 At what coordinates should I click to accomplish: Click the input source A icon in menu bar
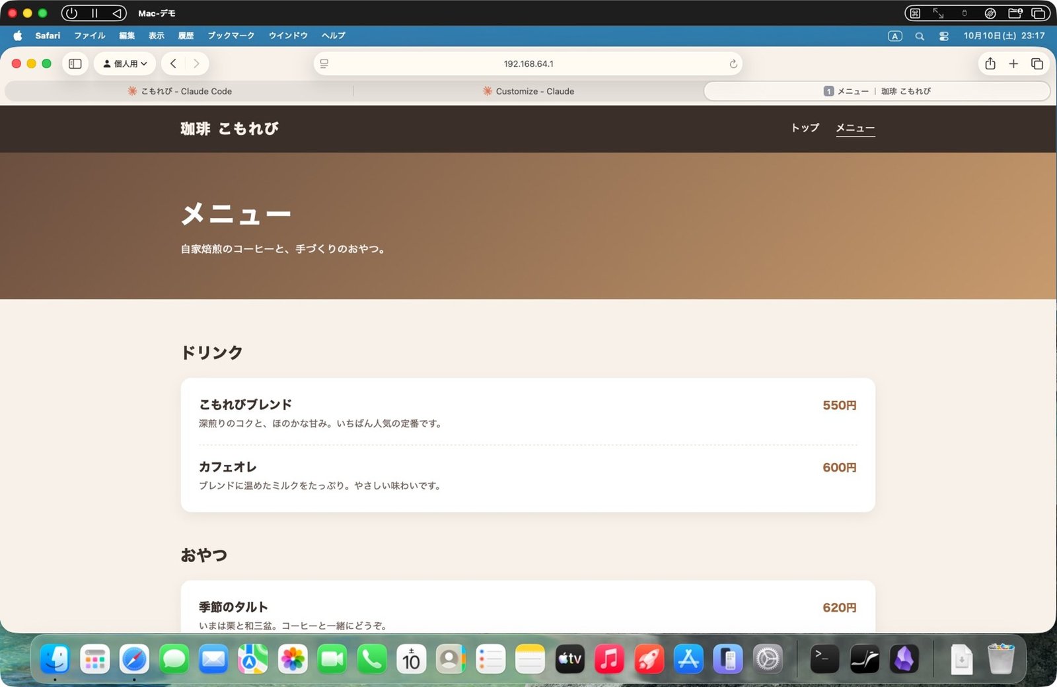894,36
